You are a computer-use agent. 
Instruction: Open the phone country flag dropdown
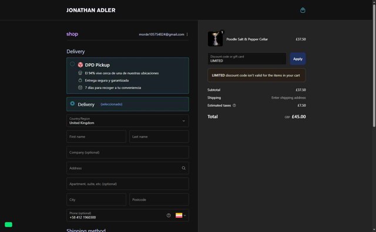click(181, 216)
